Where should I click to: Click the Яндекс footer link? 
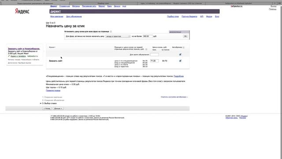(x=244, y=116)
